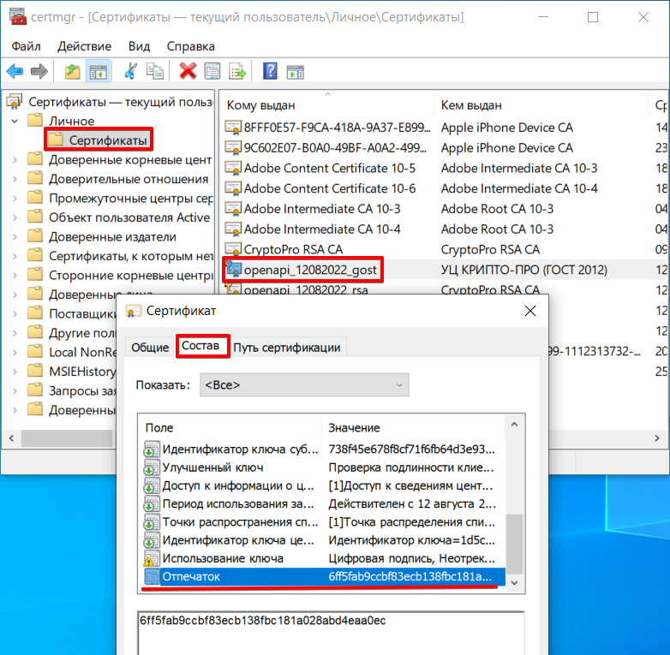
Task: Switch to the Общие tab
Action: coord(150,347)
